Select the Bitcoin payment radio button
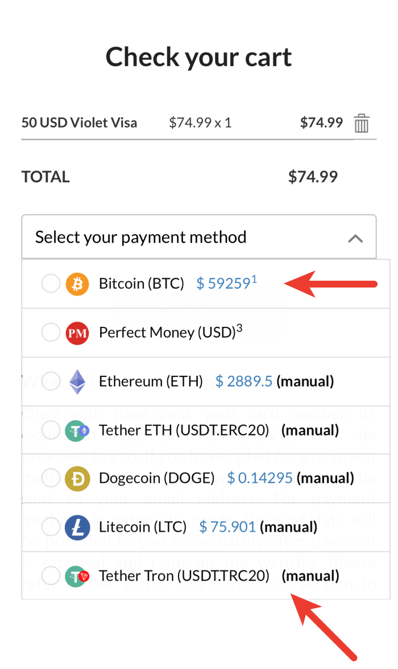The image size is (398, 669). pos(51,284)
